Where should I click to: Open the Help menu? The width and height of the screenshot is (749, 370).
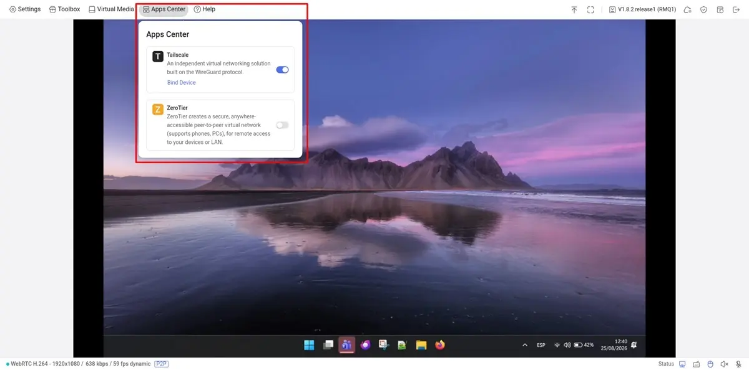tap(205, 9)
